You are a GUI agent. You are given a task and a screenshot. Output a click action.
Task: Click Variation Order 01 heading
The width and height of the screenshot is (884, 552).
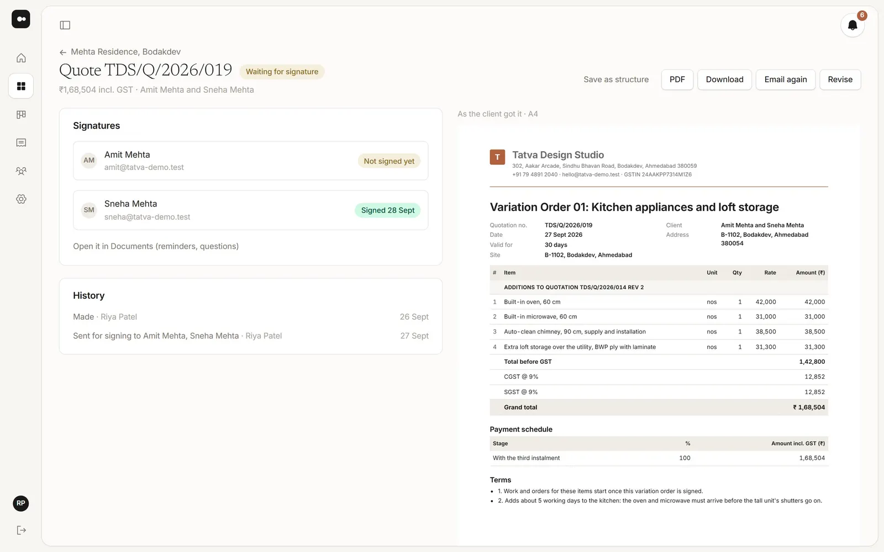634,207
